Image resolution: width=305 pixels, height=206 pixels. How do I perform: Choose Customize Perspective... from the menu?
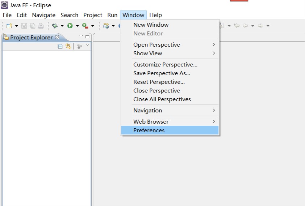tap(170, 64)
